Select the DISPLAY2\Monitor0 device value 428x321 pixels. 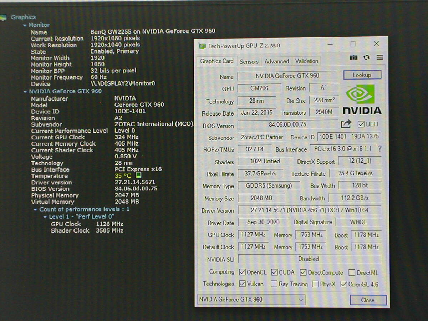tap(123, 83)
